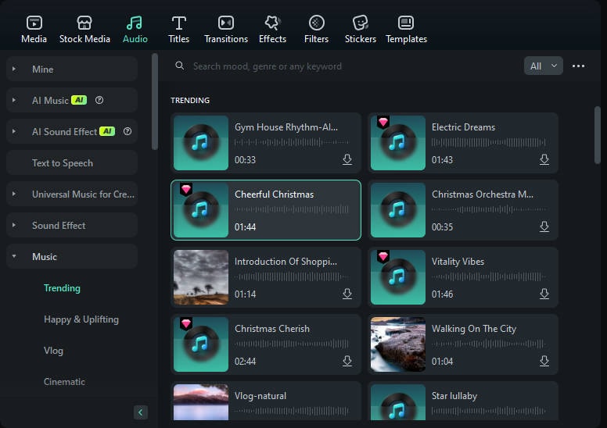The width and height of the screenshot is (607, 428).
Task: Download Christmas Orchestra track
Action: tap(544, 226)
